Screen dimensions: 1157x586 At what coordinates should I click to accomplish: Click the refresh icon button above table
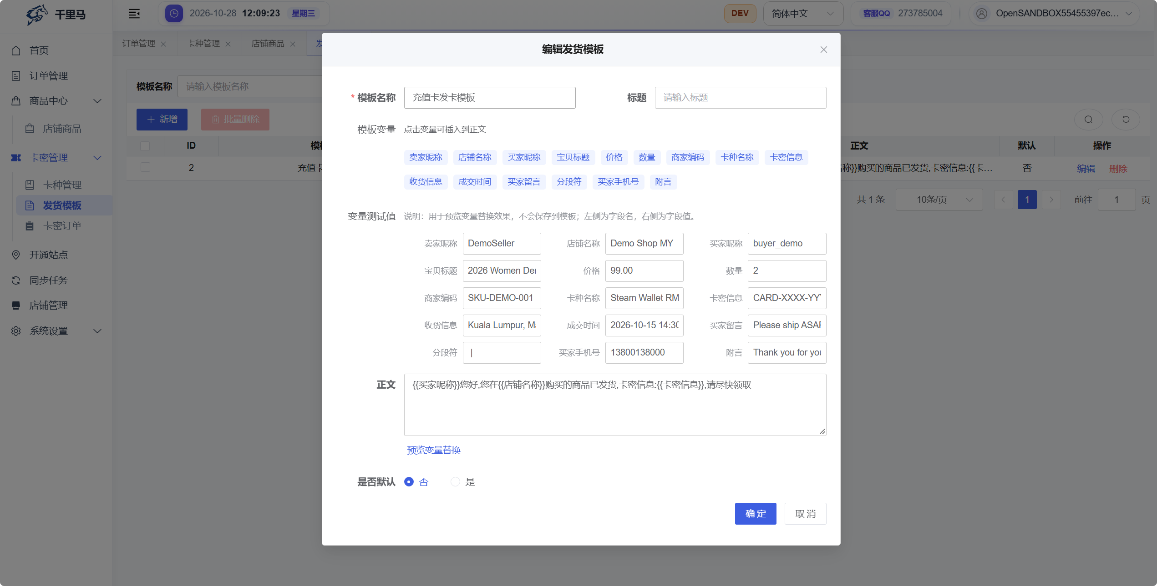coord(1126,120)
